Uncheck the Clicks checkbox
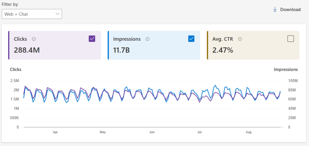This screenshot has width=309, height=146. click(92, 39)
